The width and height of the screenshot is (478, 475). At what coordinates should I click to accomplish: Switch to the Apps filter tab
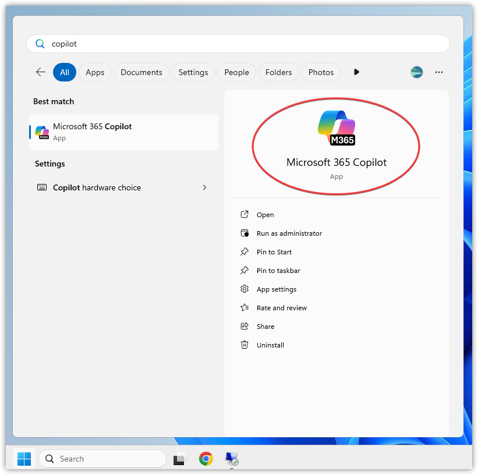pyautogui.click(x=95, y=72)
